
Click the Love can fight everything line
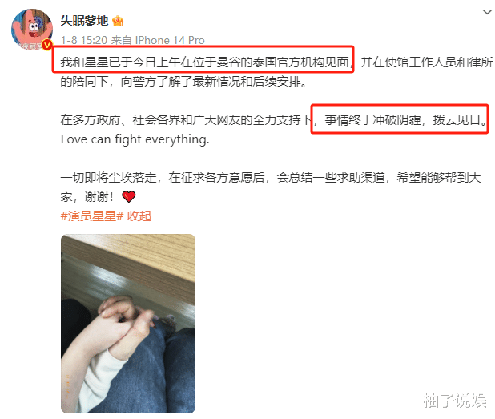click(135, 139)
